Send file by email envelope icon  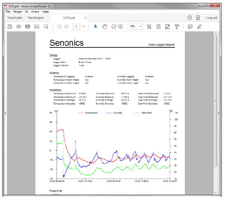pyautogui.click(x=37, y=27)
